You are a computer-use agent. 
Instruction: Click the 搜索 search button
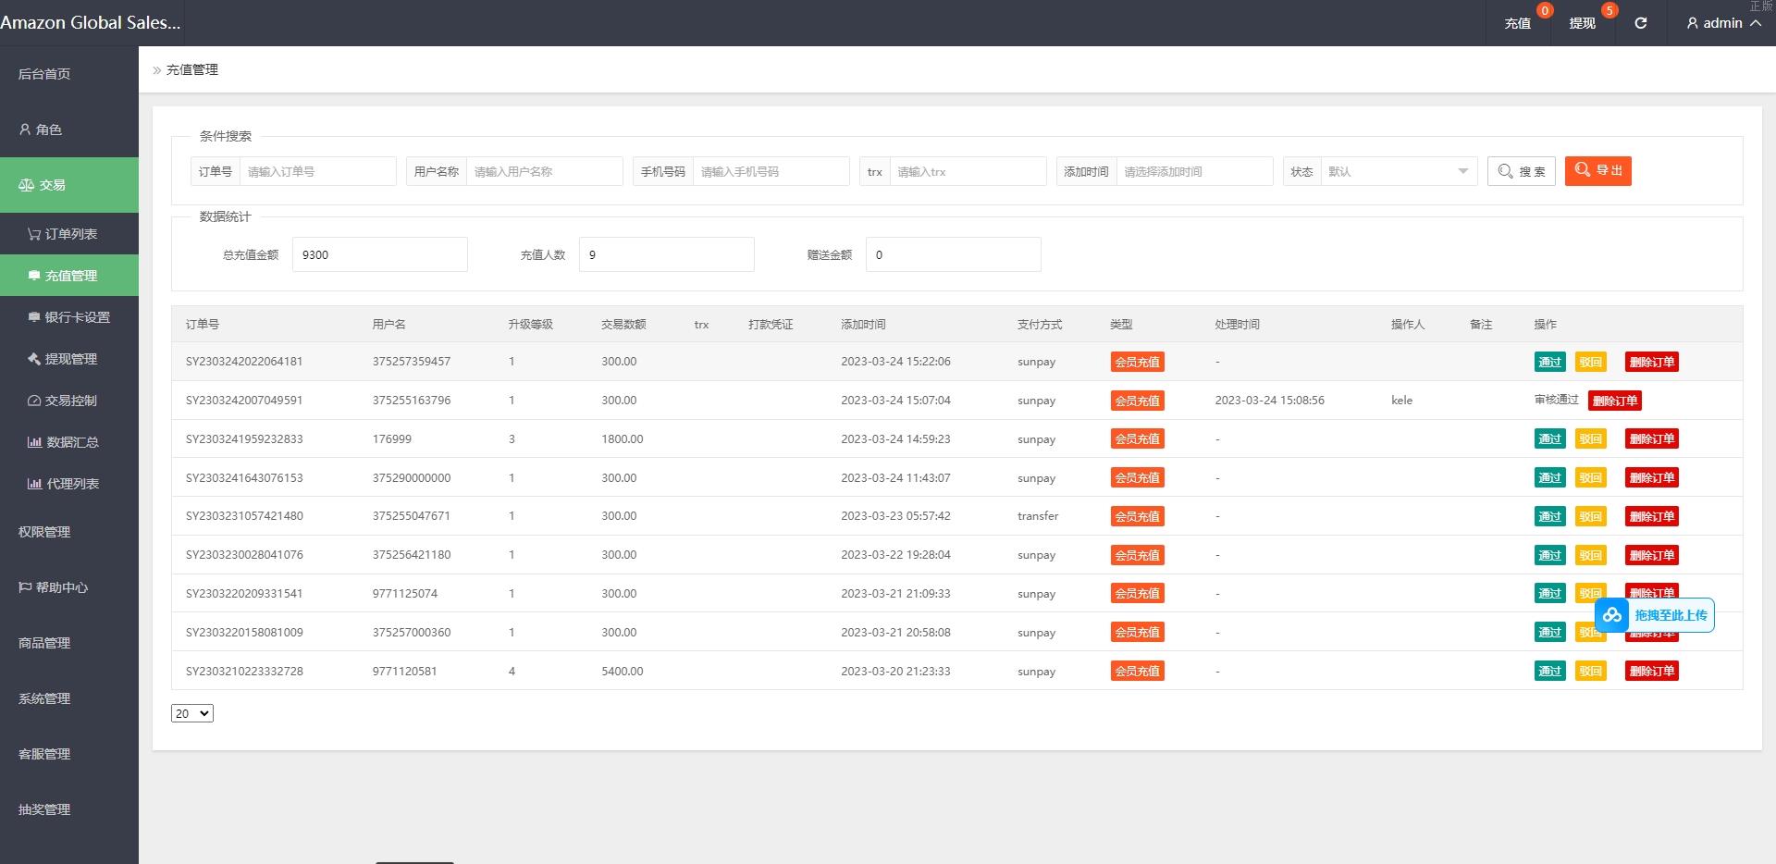coord(1521,171)
